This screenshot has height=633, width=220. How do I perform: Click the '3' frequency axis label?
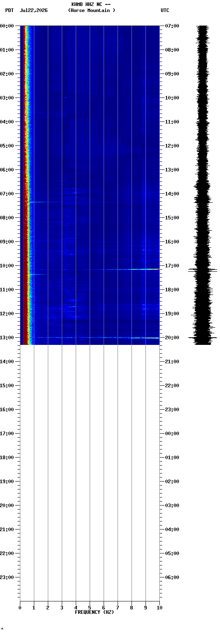[x=62, y=608]
